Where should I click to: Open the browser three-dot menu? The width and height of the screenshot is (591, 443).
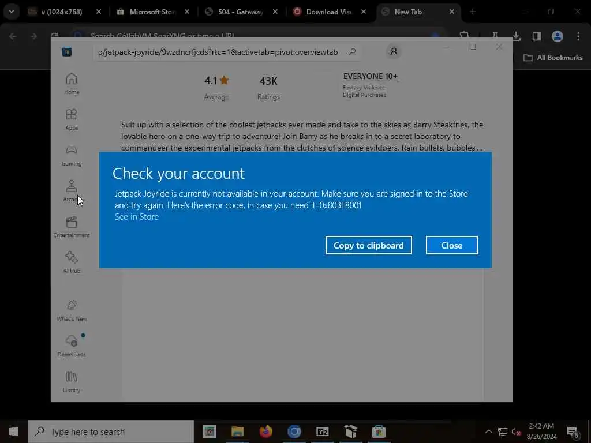pos(578,36)
